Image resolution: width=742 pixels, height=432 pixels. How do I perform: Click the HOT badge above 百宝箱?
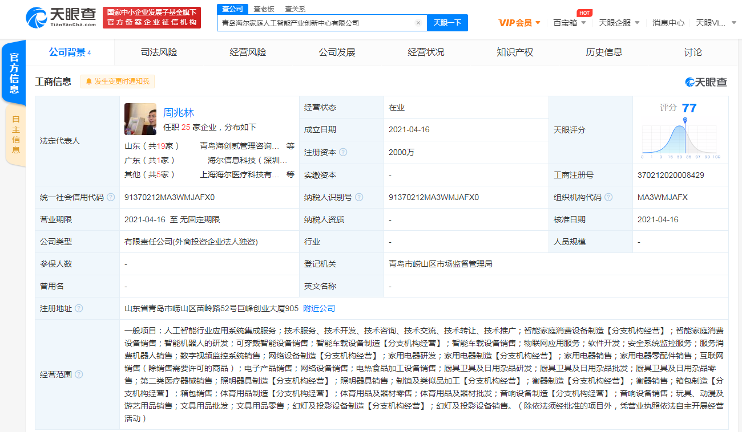coord(584,13)
